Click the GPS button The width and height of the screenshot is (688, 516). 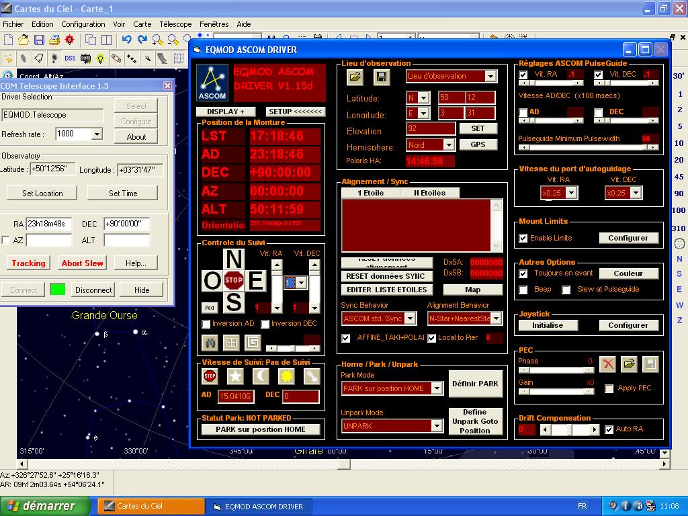478,145
